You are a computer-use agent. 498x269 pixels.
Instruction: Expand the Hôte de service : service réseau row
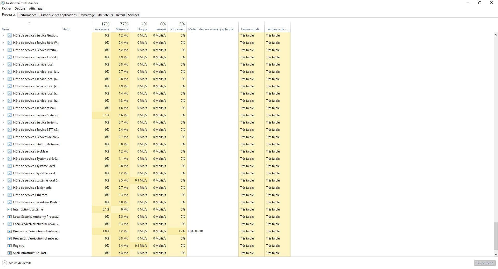coord(3,108)
